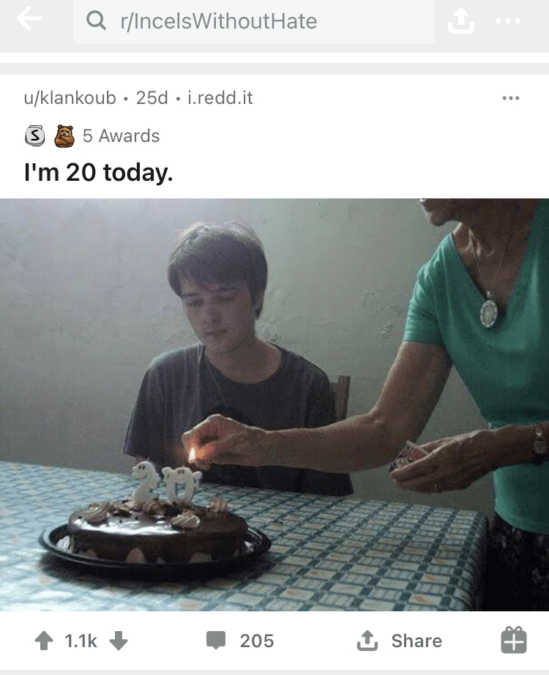The height and width of the screenshot is (675, 549).
Task: Open the i.redd.it source link
Action: pos(220,97)
